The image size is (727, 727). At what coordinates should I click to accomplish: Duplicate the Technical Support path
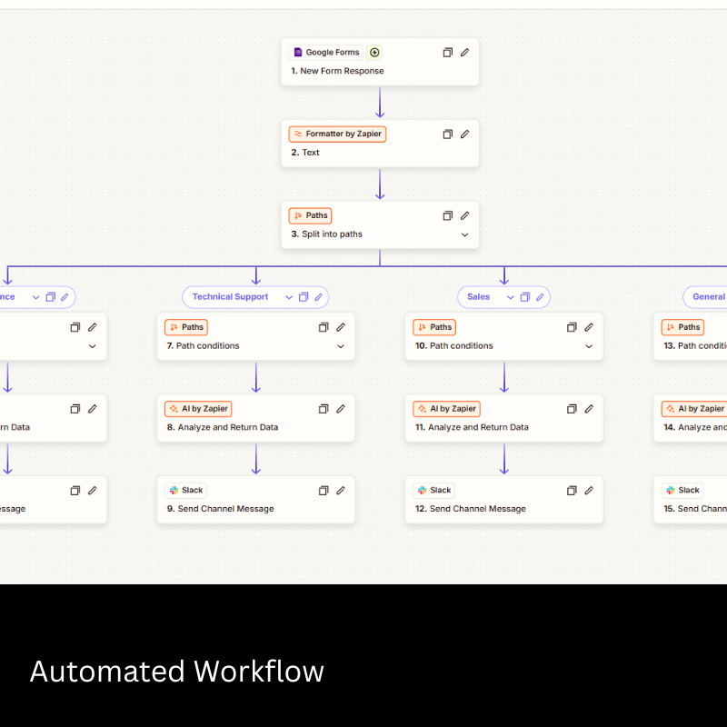click(x=304, y=297)
